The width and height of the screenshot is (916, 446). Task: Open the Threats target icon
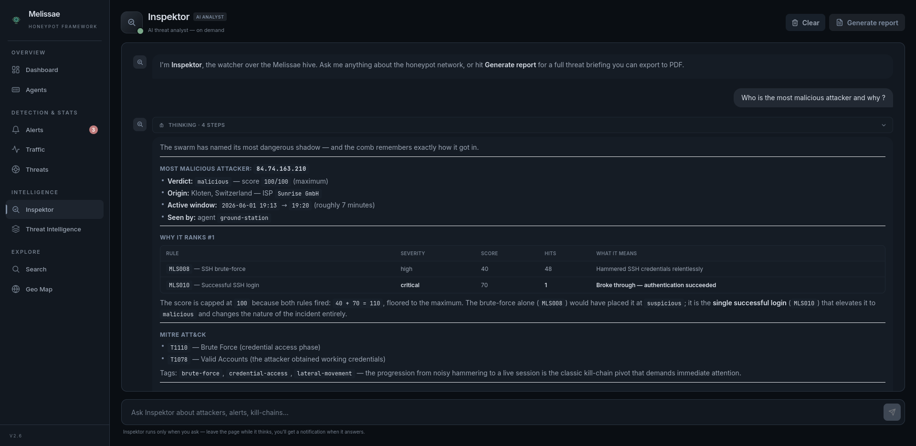[16, 169]
